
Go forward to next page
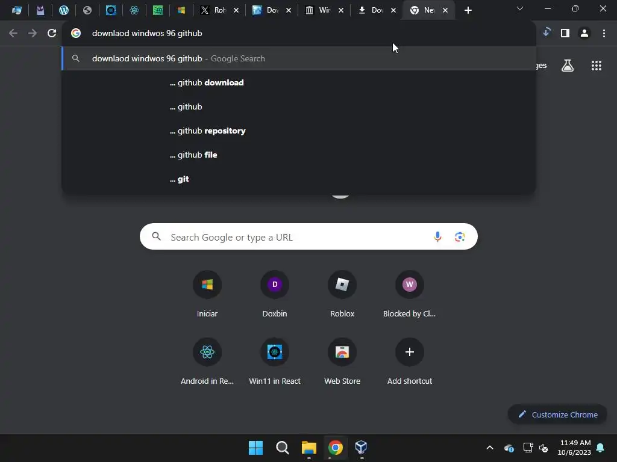coord(33,34)
